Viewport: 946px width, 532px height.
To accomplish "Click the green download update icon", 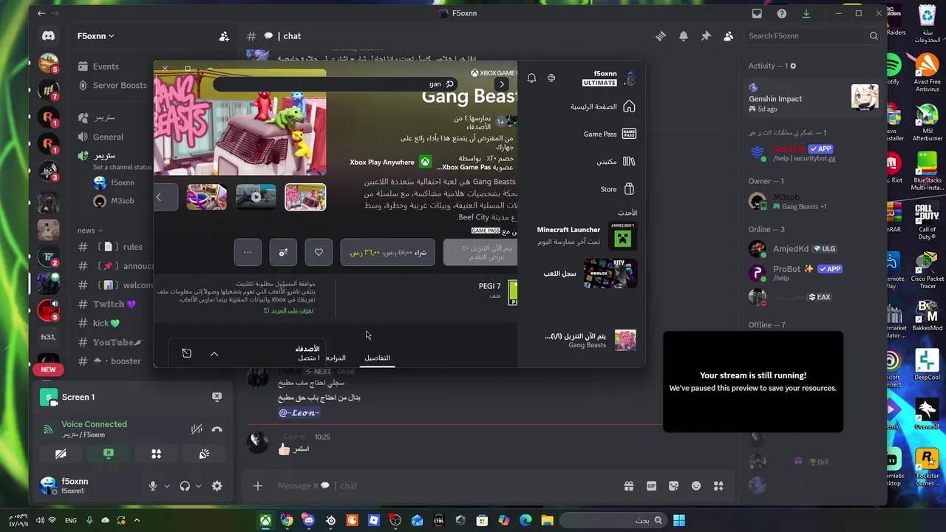I will pos(806,13).
